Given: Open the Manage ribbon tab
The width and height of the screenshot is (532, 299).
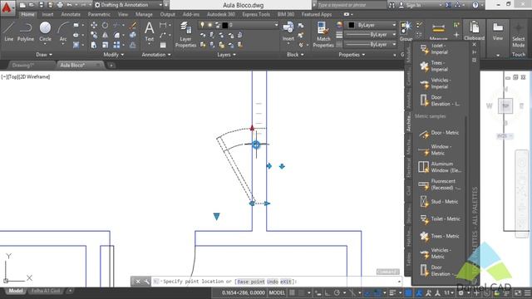Looking at the screenshot, I should point(144,14).
